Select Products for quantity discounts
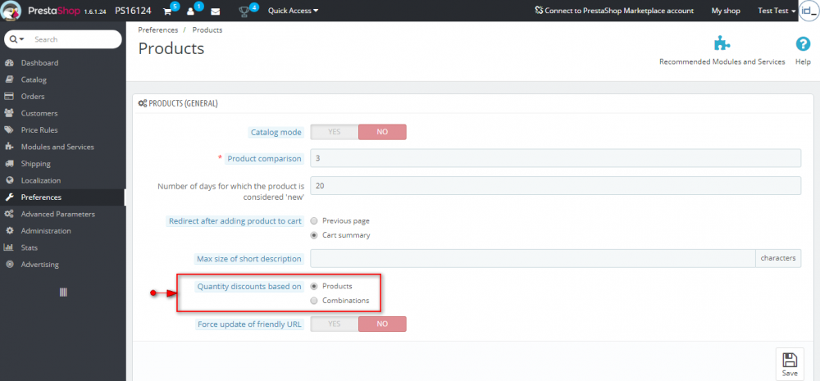The image size is (820, 381). coord(314,287)
